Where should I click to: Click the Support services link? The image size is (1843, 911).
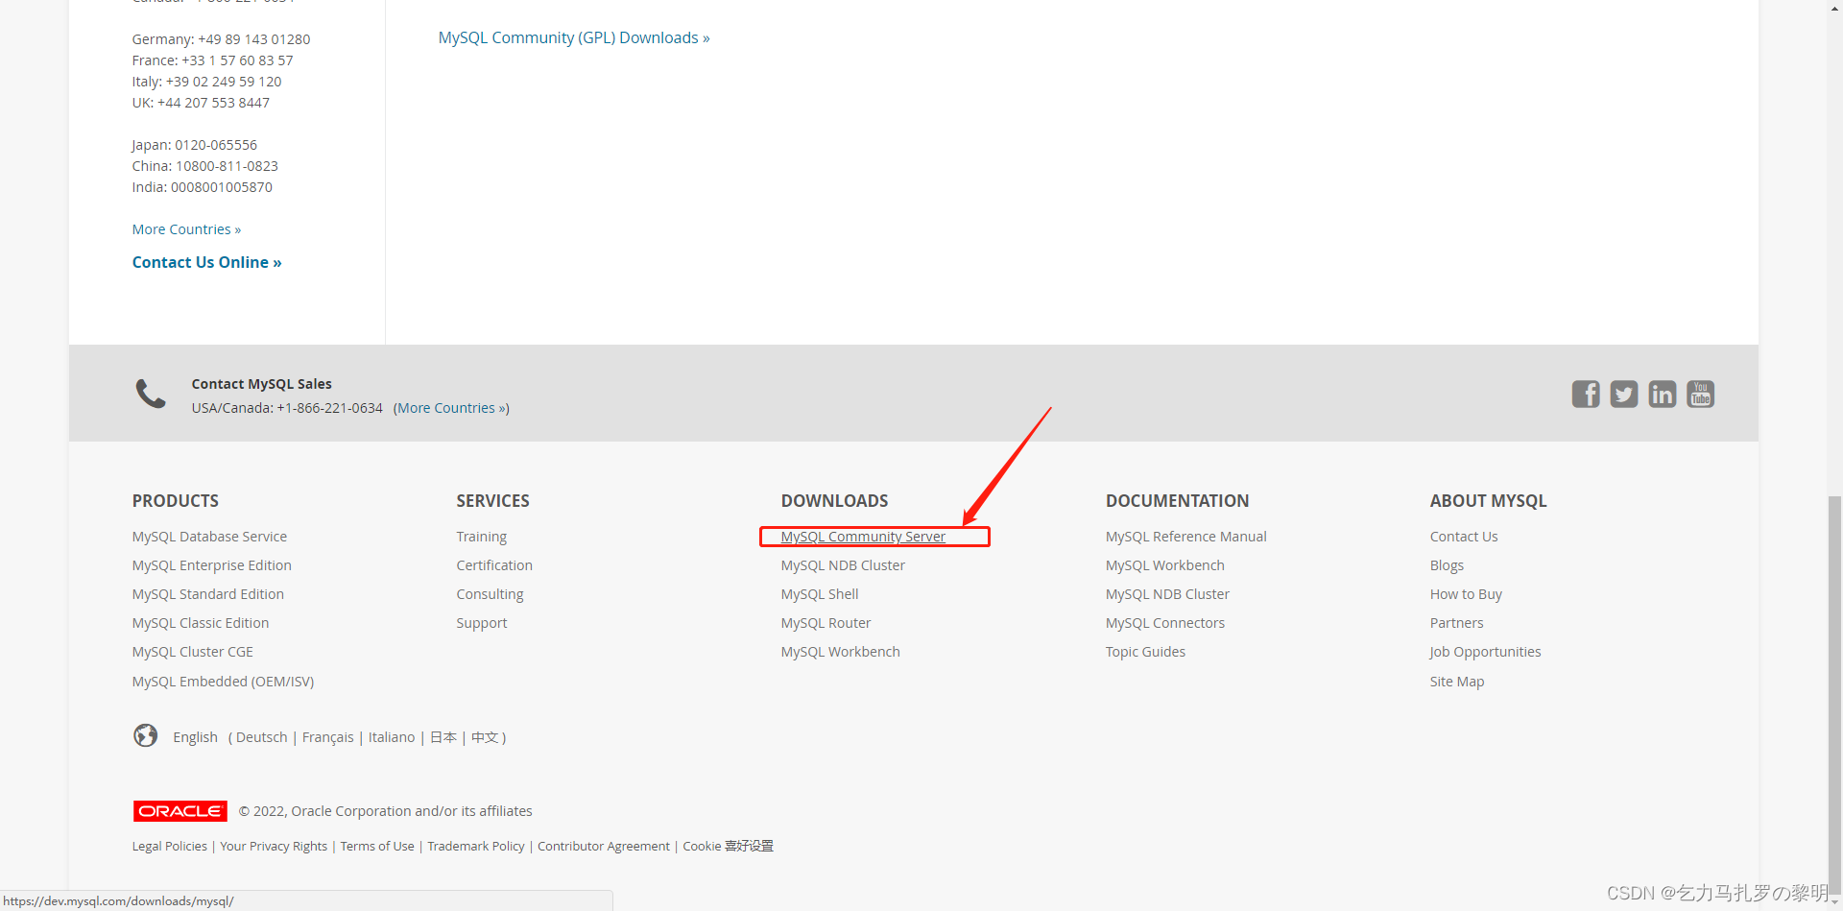click(482, 623)
